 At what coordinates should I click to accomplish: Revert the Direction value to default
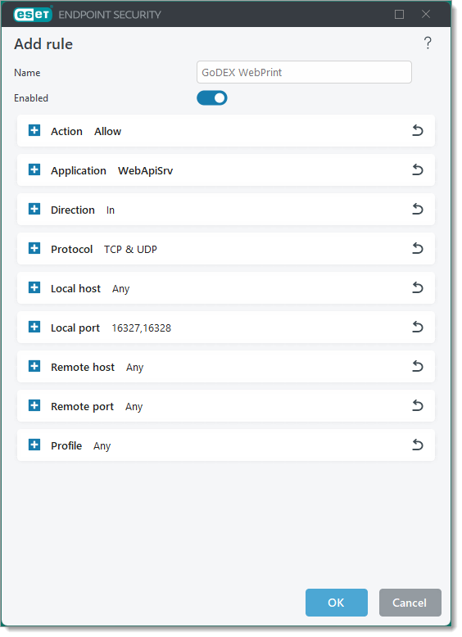click(417, 210)
